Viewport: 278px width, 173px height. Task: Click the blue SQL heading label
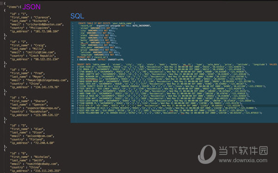[x=77, y=16]
